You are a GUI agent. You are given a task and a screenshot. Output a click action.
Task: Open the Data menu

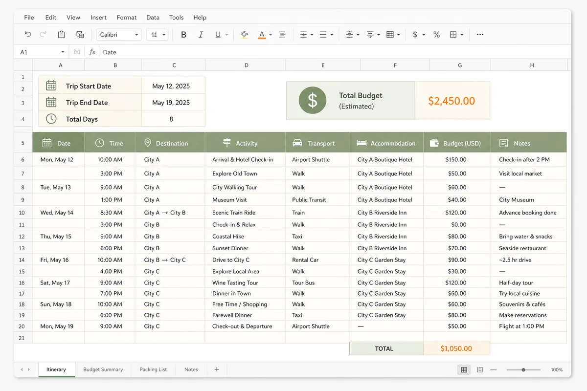pos(153,17)
